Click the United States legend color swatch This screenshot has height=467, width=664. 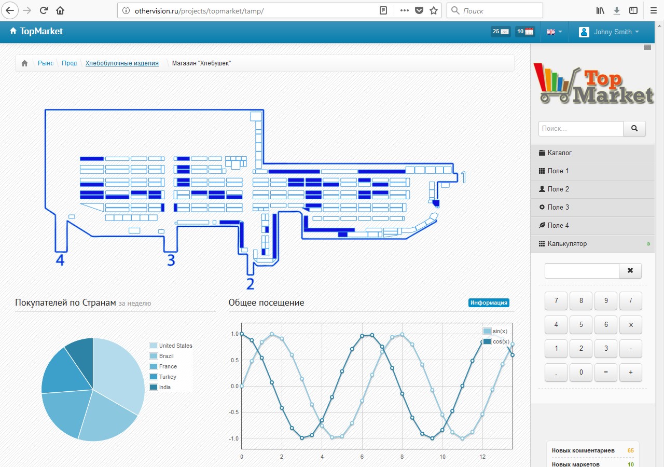(x=154, y=346)
